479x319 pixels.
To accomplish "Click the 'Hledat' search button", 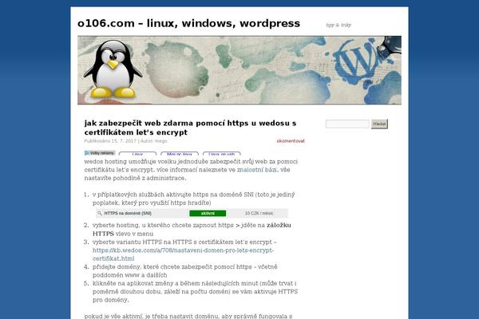I will [x=379, y=124].
